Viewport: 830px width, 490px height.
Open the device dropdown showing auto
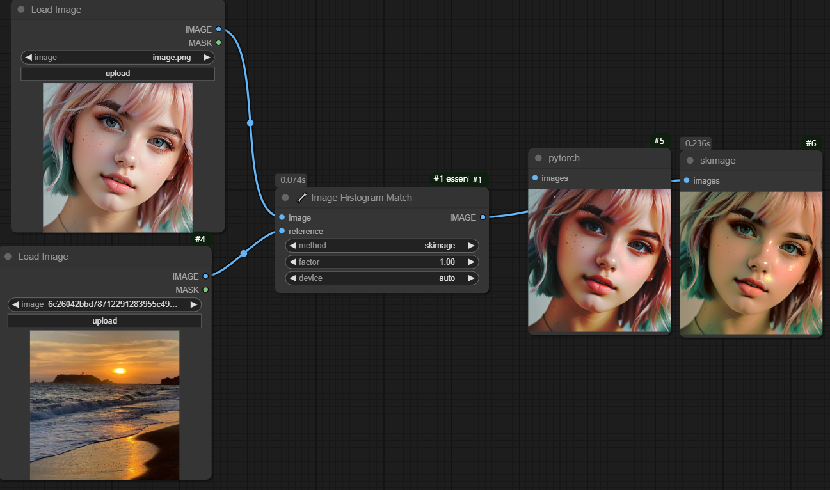(x=381, y=278)
